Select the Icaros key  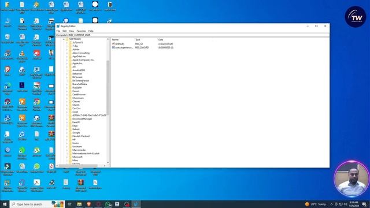coord(75,143)
